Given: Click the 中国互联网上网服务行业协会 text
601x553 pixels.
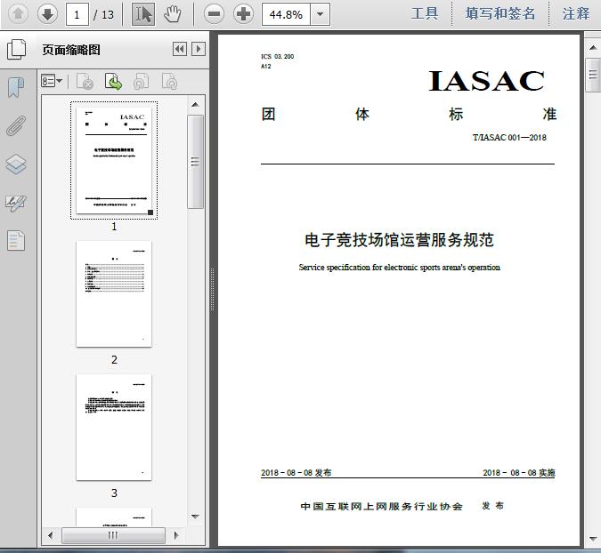Looking at the screenshot, I should [x=381, y=506].
